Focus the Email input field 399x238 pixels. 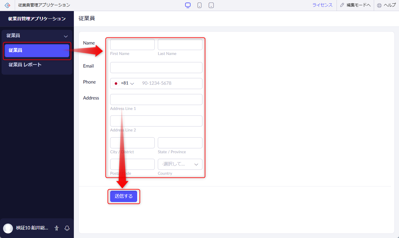(x=156, y=68)
